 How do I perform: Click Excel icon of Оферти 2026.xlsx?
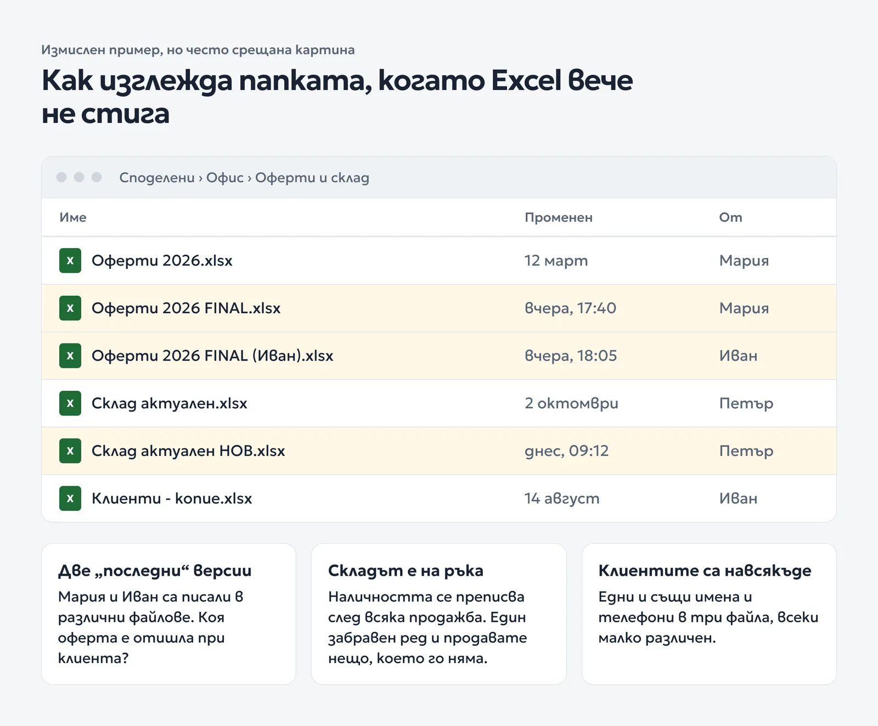(70, 261)
